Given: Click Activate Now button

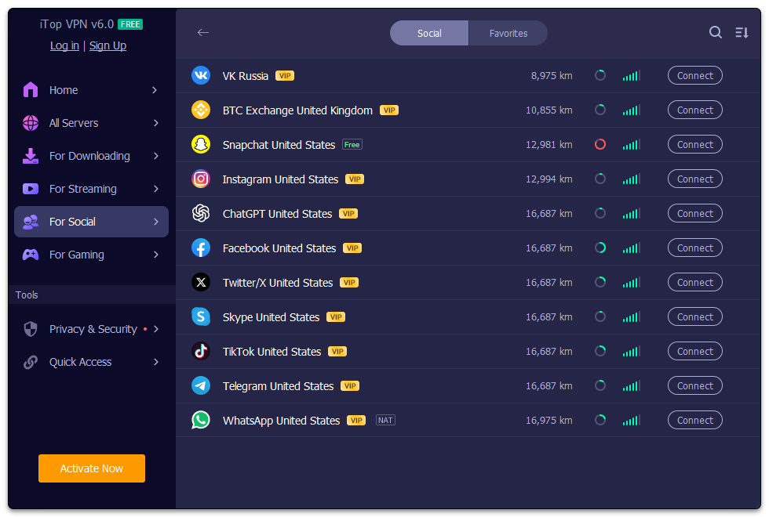Looking at the screenshot, I should coord(91,468).
